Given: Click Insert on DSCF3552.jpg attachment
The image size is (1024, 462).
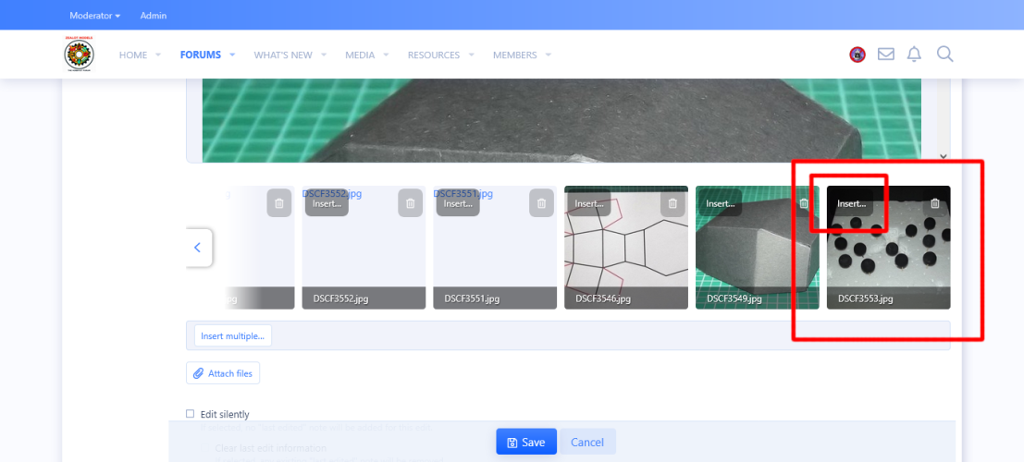Looking at the screenshot, I should (327, 203).
